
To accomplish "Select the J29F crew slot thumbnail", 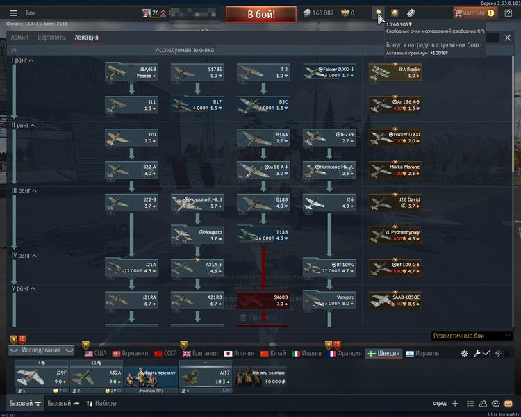I will [x=41, y=377].
